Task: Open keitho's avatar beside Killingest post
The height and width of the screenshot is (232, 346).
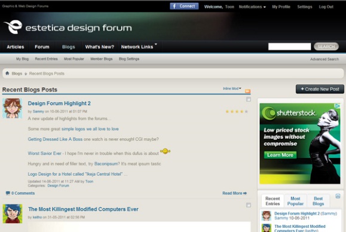Action: tap(13, 213)
